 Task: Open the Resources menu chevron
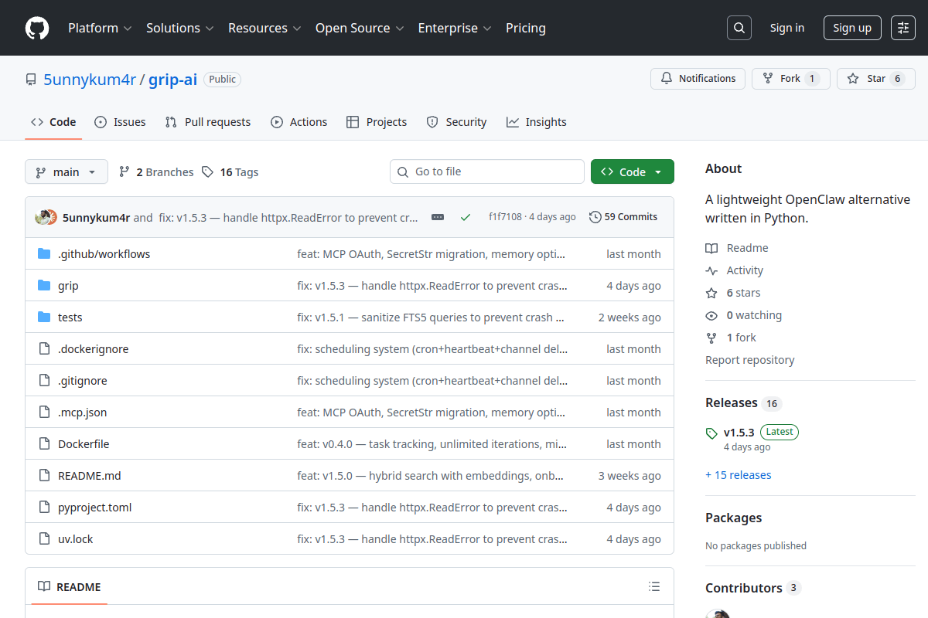coord(299,28)
